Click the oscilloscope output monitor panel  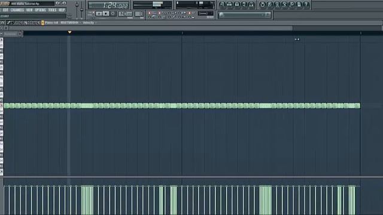pyautogui.click(x=153, y=5)
